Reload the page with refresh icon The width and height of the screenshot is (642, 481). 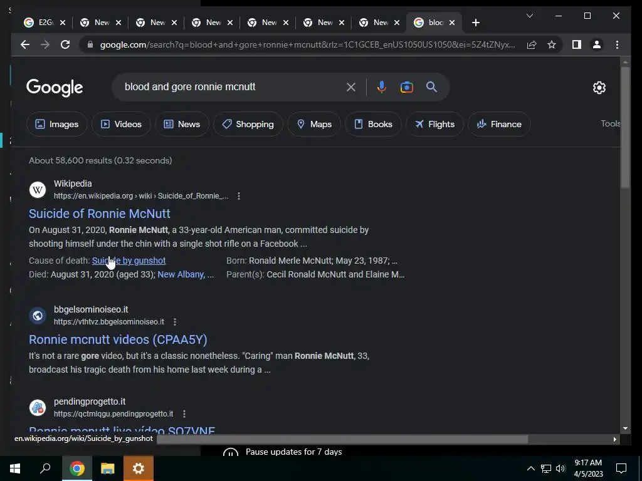[65, 44]
